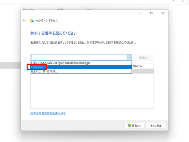The image size is (189, 142).
Task: Click the name input combo box
Action: tap(79, 58)
